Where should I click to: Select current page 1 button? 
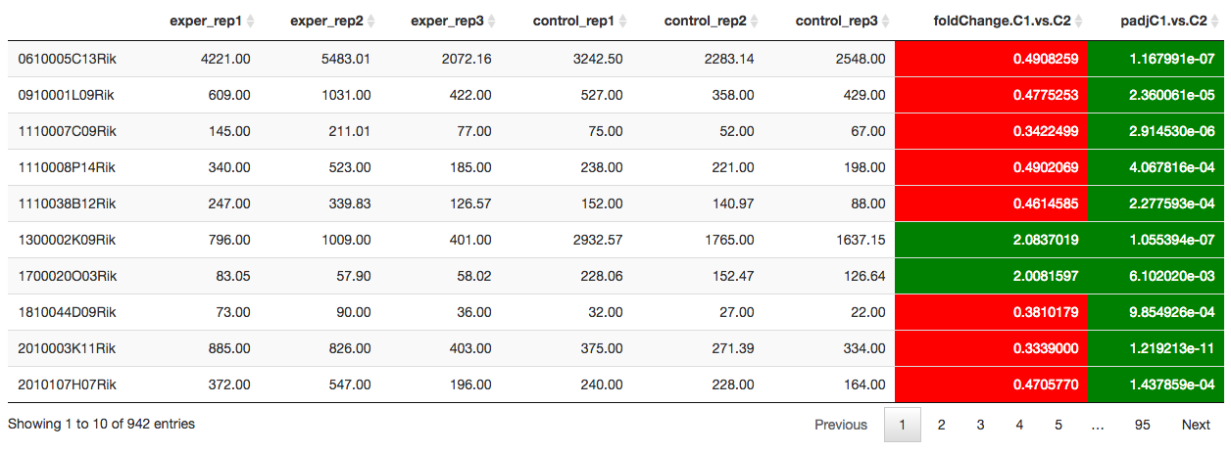pyautogui.click(x=903, y=425)
